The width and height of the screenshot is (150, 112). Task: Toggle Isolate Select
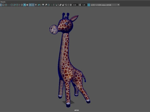(56, 5)
